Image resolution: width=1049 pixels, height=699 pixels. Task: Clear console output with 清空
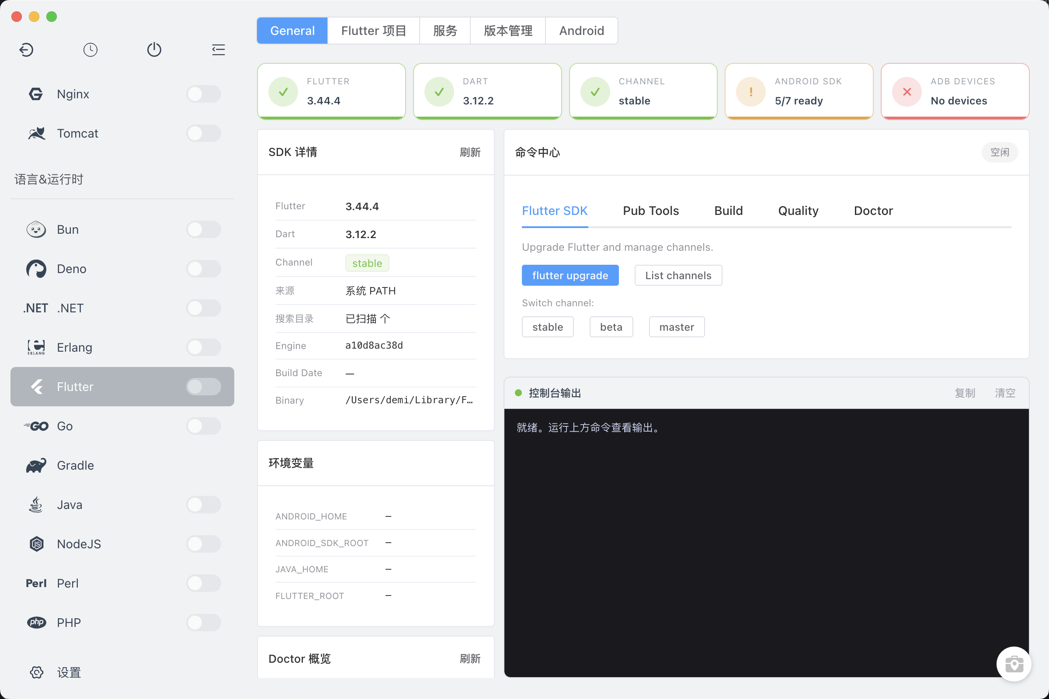tap(1005, 393)
